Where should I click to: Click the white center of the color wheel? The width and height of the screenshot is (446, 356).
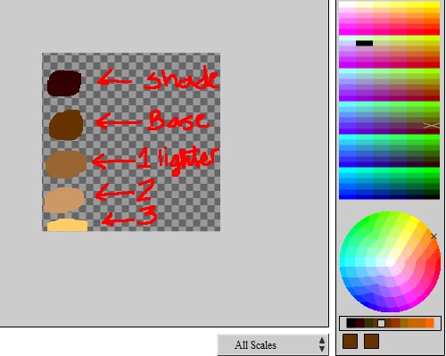pyautogui.click(x=390, y=262)
